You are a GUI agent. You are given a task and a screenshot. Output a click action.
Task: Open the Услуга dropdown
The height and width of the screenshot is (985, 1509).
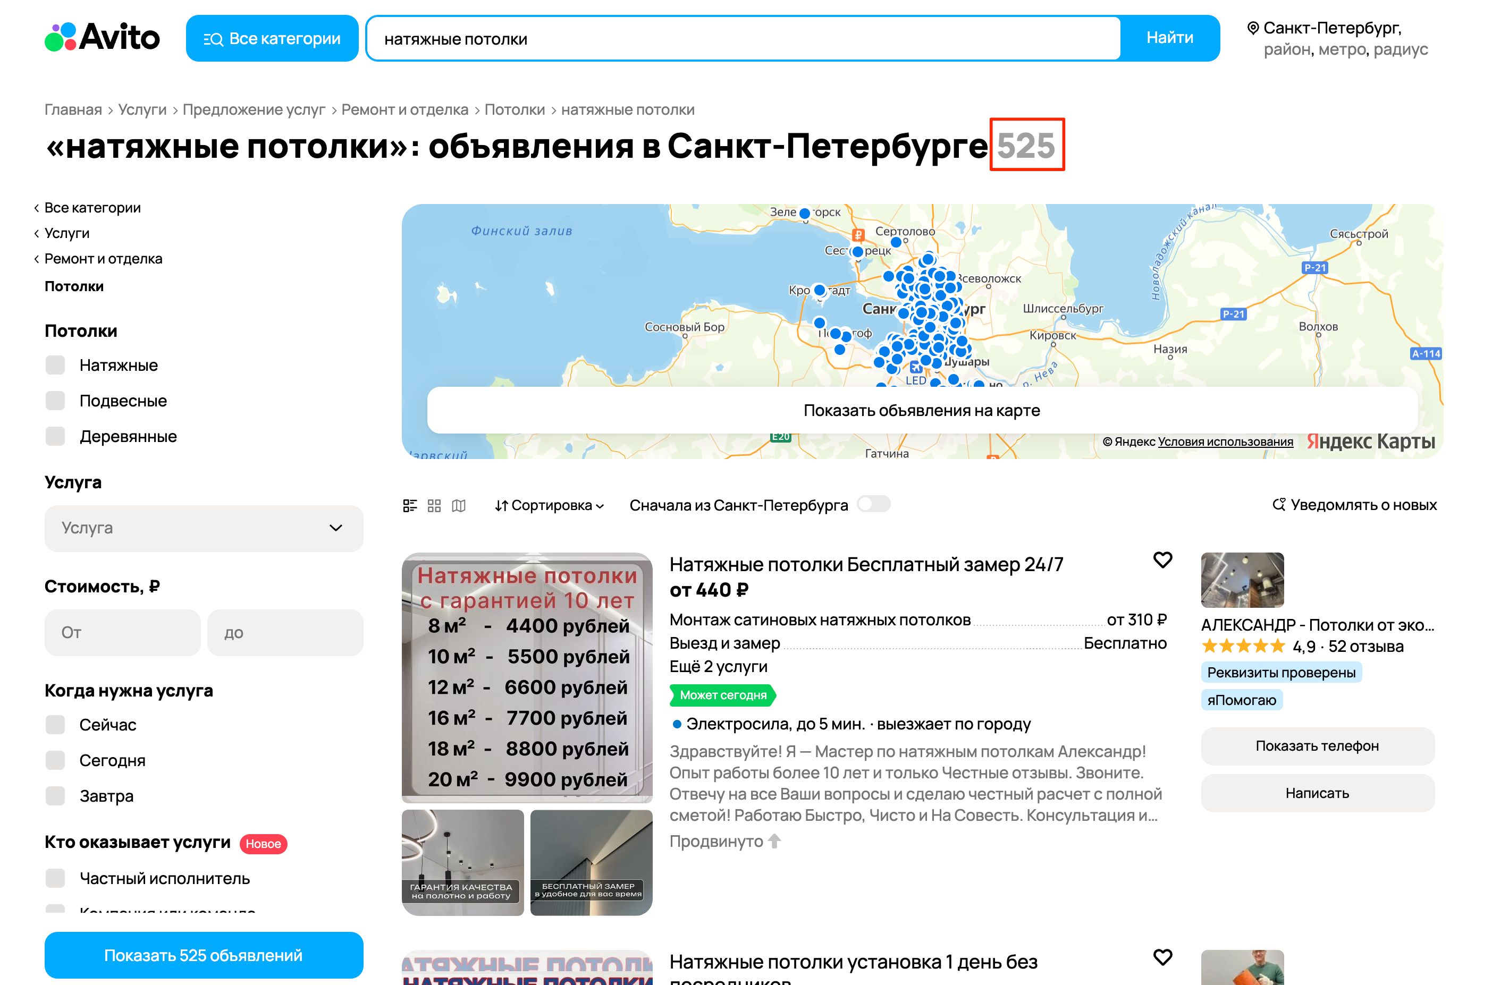[x=204, y=528]
